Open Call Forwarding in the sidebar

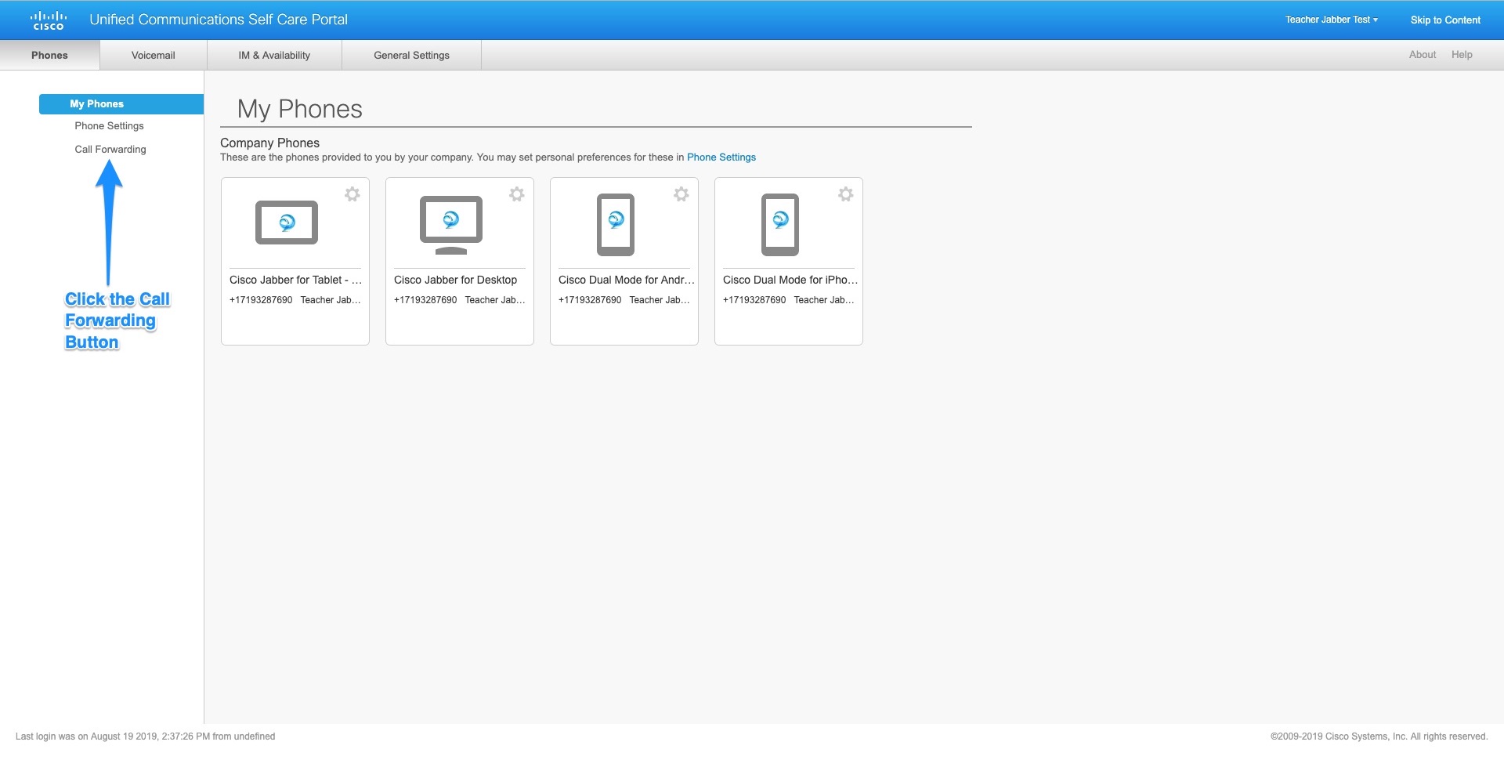110,150
